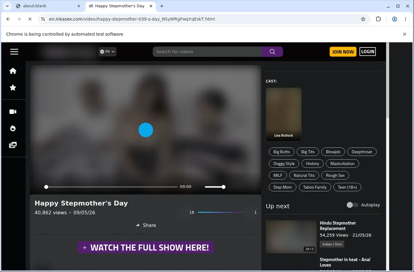Screen dimensions: 414x272
Task: Open the Chrome profile icon
Action: coord(394,19)
